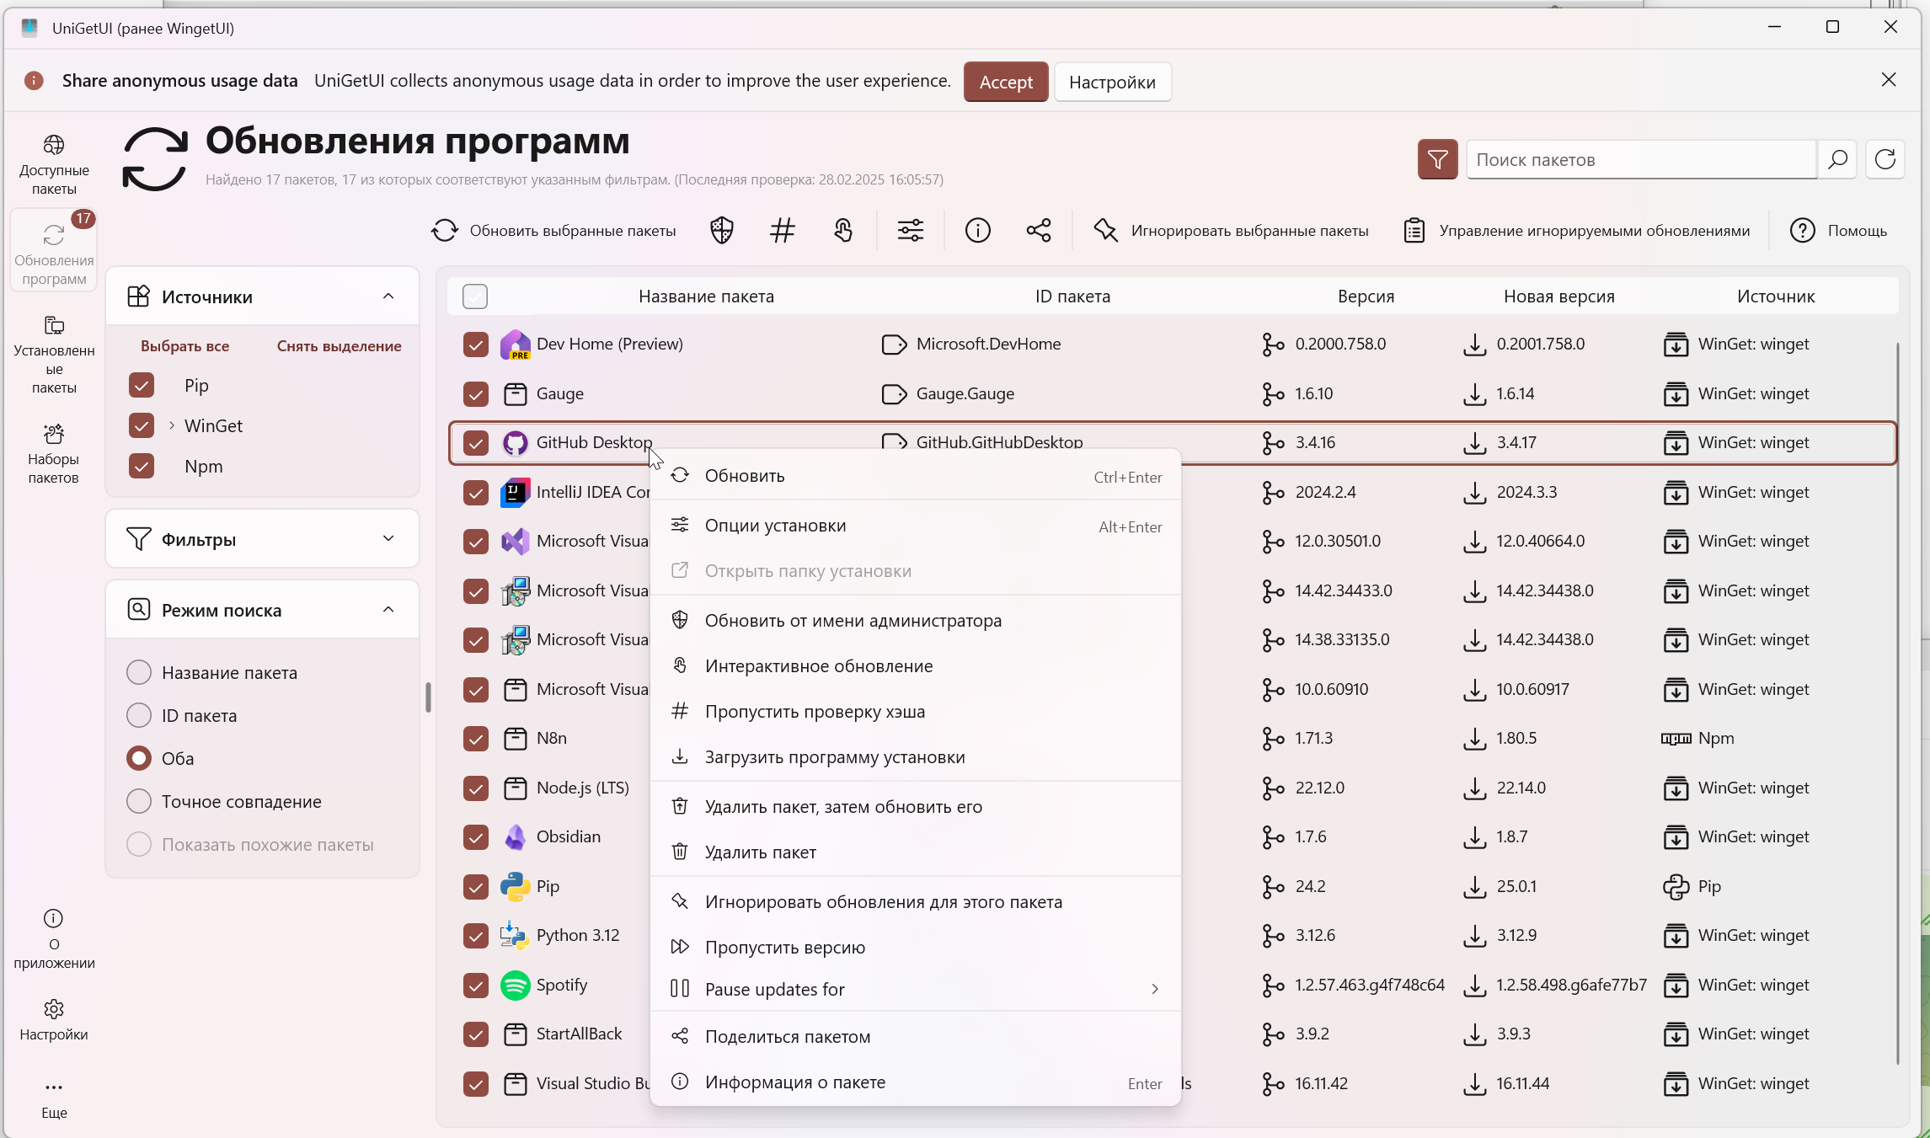Uncheck the Obsidian package checkbox
The height and width of the screenshot is (1138, 1930).
(x=476, y=837)
